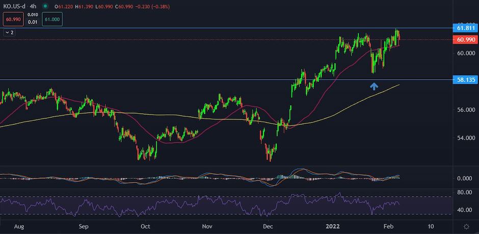The height and width of the screenshot is (234, 479).
Task: Click the current price 60.990 axis label
Action: 464,40
